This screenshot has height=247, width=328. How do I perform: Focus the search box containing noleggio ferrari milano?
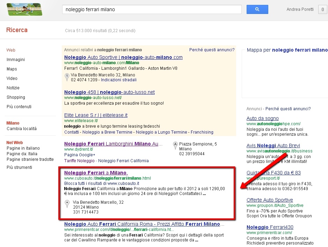[152, 9]
